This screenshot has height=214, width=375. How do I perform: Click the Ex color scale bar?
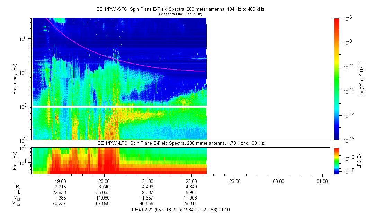pyautogui.click(x=337, y=79)
